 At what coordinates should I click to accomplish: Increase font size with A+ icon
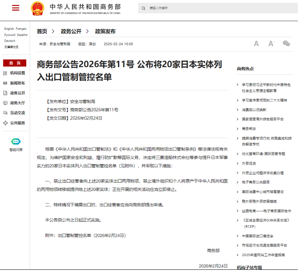(x=271, y=44)
